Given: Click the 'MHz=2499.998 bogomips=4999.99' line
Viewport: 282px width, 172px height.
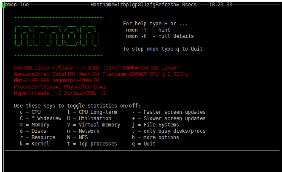Looking at the screenshot, I should [57, 81].
